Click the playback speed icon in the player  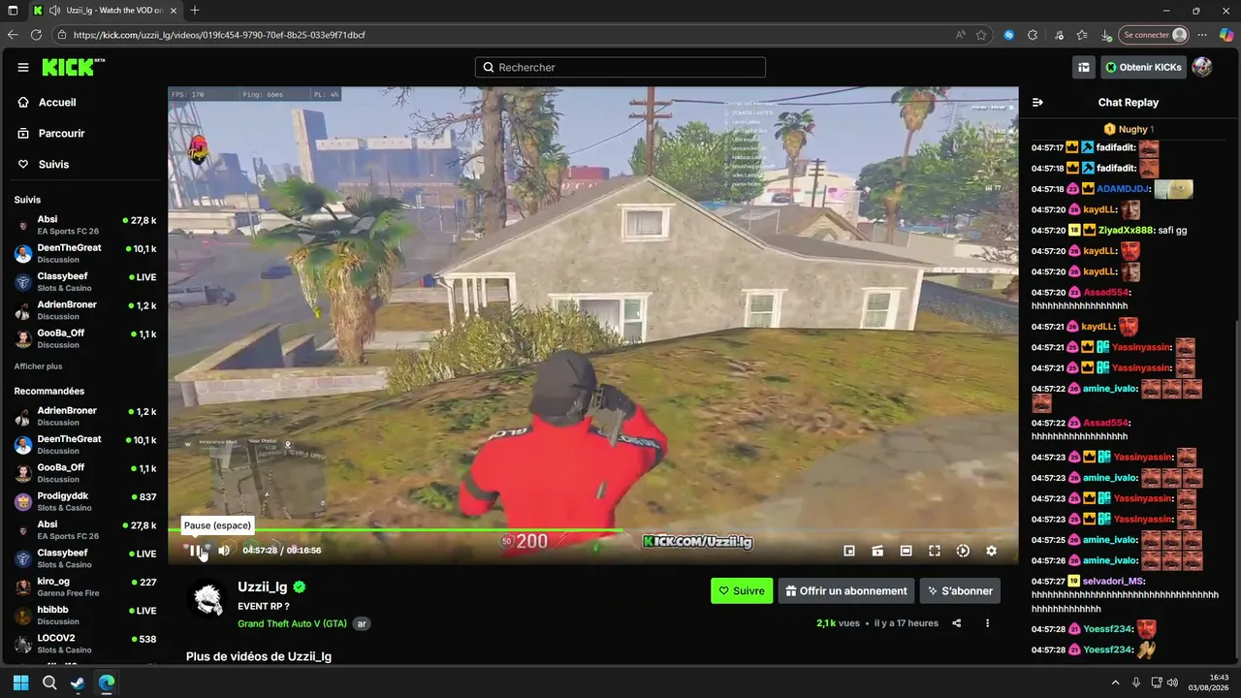pos(963,551)
